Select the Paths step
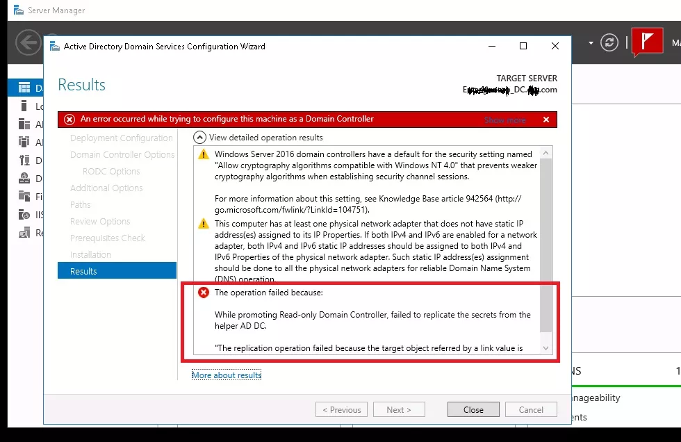This screenshot has width=681, height=442. coord(81,204)
